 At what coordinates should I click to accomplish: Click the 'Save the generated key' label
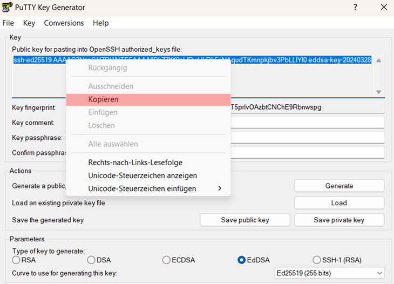tap(47, 220)
